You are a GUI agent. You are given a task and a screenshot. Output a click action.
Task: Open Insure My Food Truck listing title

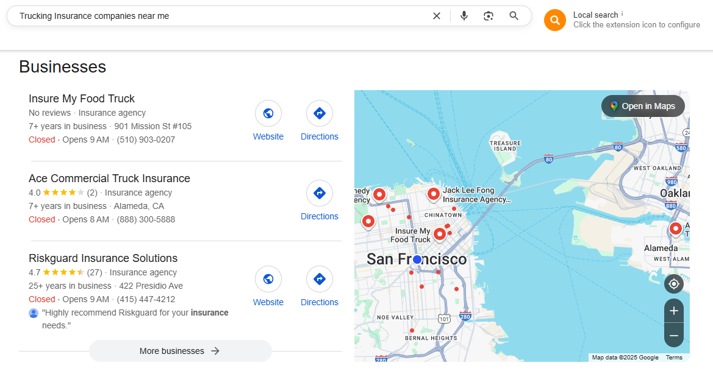82,99
